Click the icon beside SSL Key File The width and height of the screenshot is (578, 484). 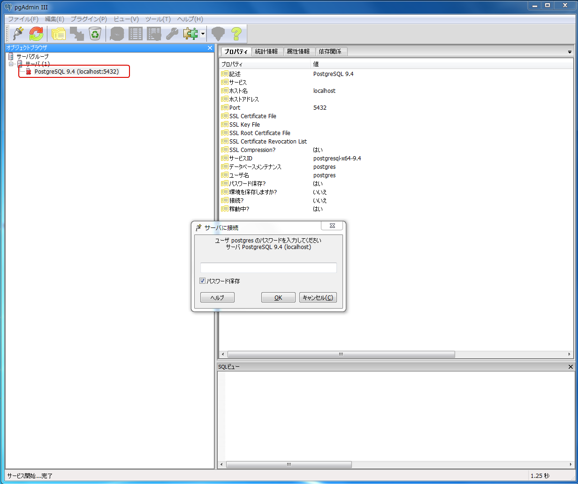point(225,125)
